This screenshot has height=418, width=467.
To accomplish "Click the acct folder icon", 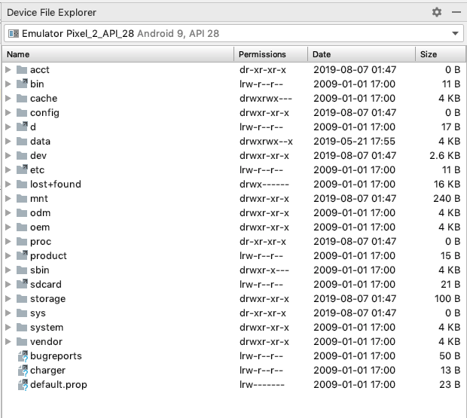I will (x=22, y=69).
